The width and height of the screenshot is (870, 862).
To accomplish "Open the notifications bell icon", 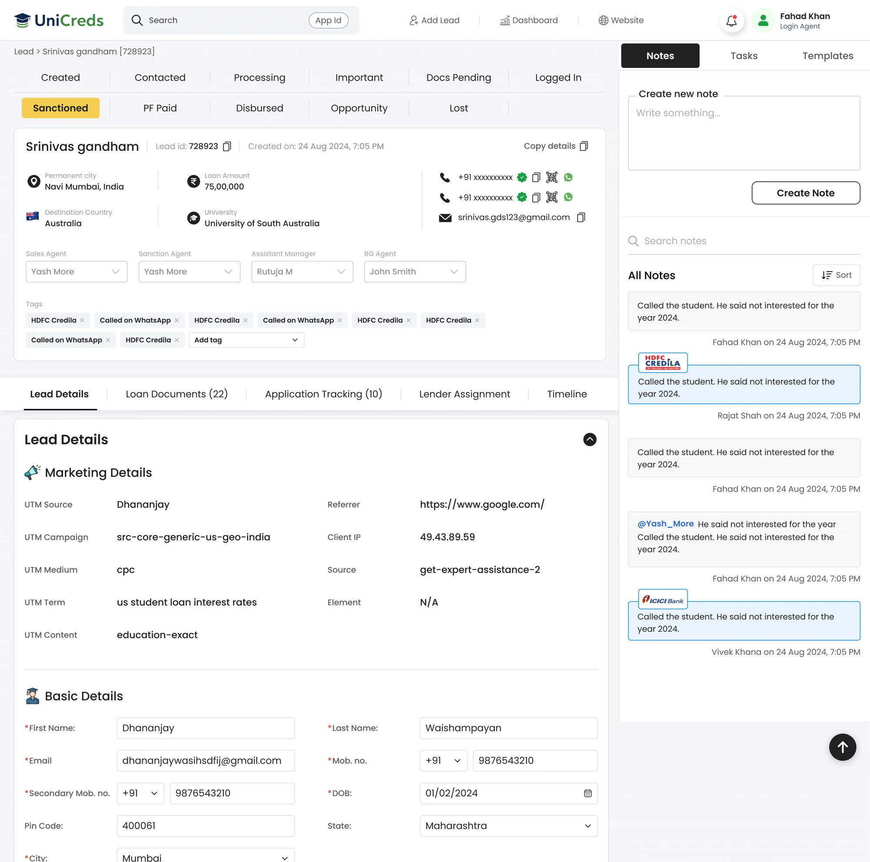I will [731, 20].
